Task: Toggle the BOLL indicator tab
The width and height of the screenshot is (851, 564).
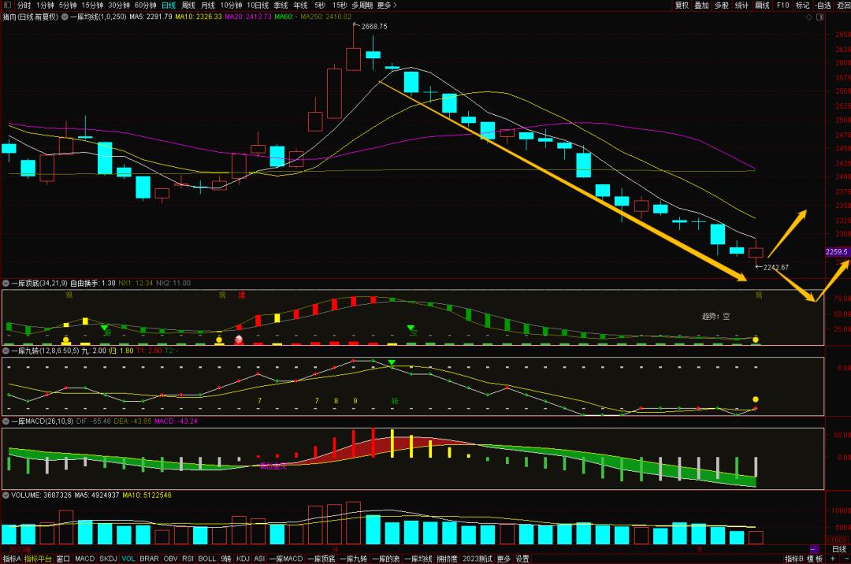Action: (206, 558)
